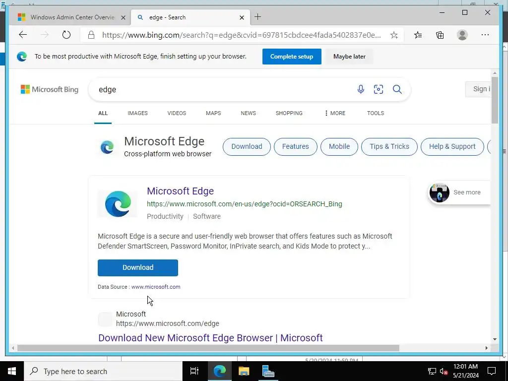Open the Windows Start menu
This screenshot has height=381, width=508.
(12, 371)
